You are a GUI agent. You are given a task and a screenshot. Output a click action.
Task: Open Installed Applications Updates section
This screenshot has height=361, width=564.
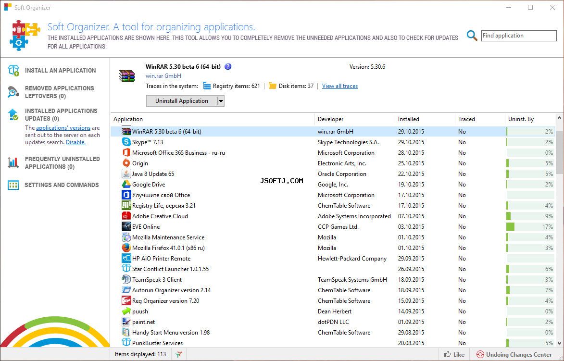(x=61, y=115)
